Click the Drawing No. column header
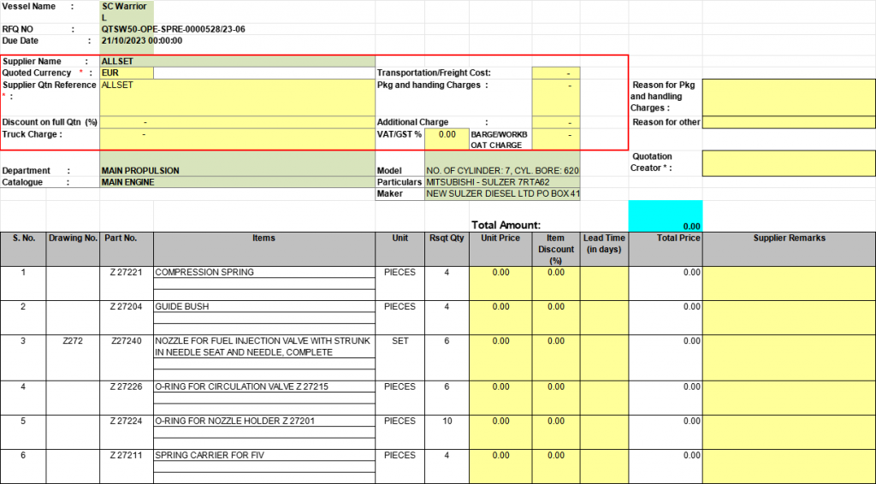Viewport: 876px width, 484px height. click(x=74, y=249)
